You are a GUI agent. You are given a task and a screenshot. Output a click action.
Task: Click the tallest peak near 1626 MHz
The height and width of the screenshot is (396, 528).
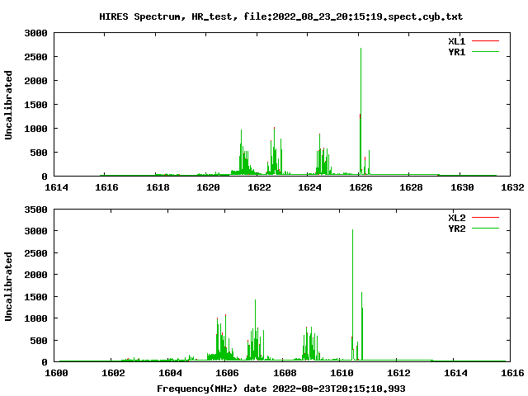tap(361, 111)
